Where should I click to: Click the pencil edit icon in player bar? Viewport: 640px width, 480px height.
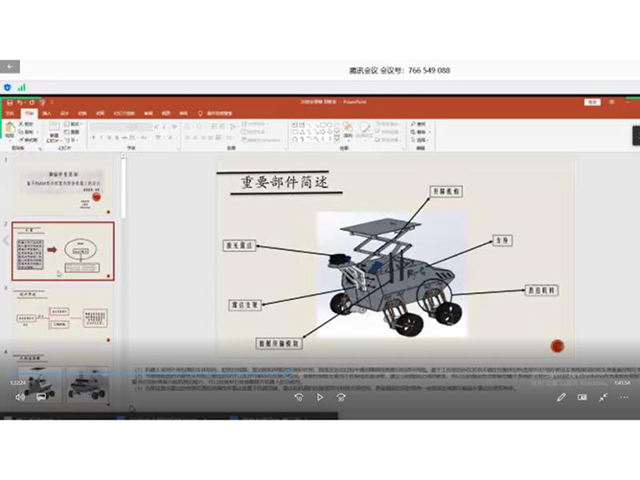click(x=561, y=398)
